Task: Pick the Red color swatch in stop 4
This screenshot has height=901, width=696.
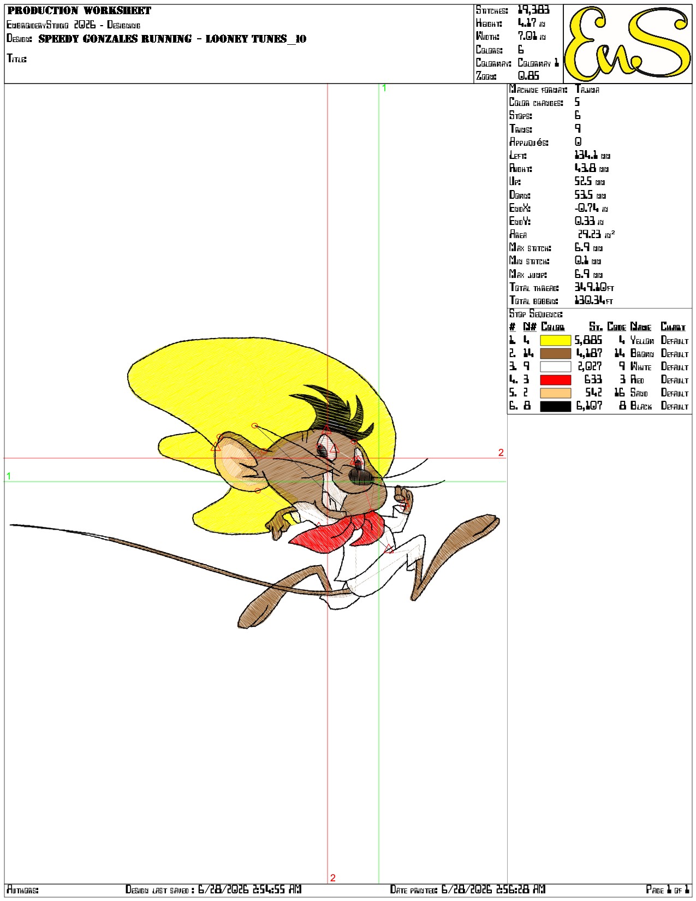Action: point(555,380)
